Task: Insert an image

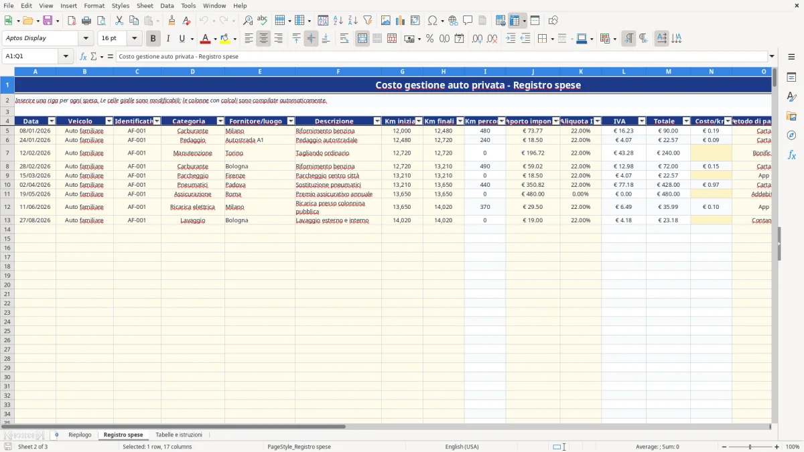Action: [386, 21]
